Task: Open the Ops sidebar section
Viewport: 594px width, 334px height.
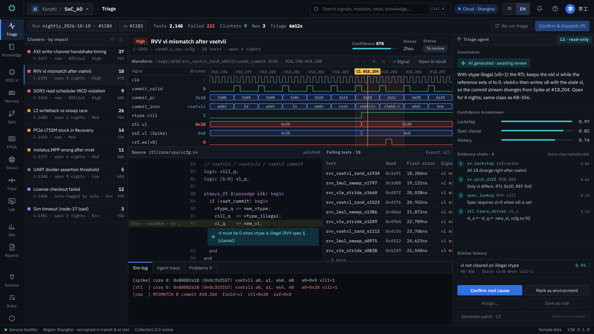Action: (12, 230)
